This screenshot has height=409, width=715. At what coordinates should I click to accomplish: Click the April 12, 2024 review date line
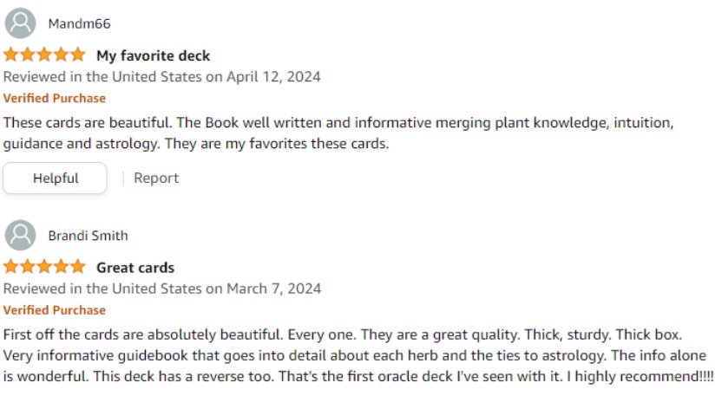[162, 76]
